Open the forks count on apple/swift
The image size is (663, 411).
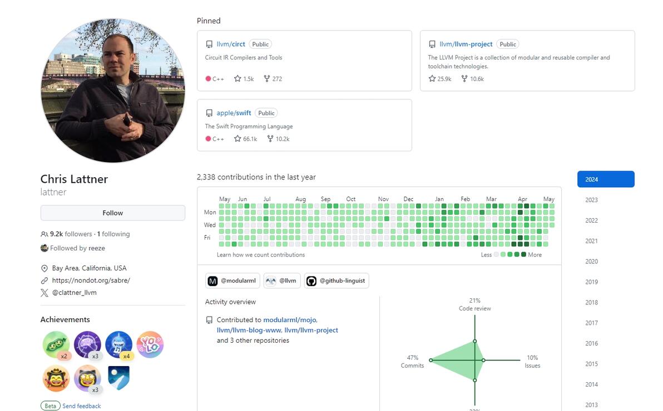pyautogui.click(x=278, y=139)
